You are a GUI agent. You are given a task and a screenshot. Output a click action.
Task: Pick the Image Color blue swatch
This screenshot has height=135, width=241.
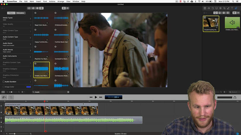29,87
